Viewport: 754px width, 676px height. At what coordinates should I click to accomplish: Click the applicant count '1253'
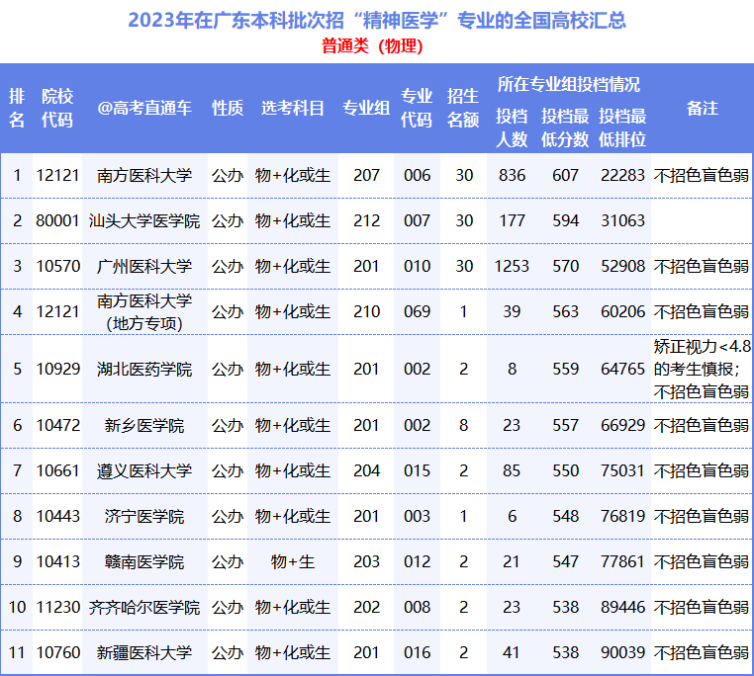tap(513, 266)
